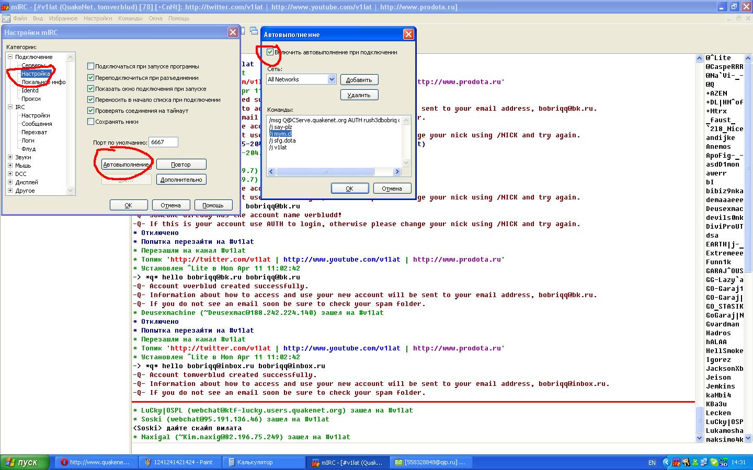
Task: Select Флуд under IRC
Action: coord(28,149)
